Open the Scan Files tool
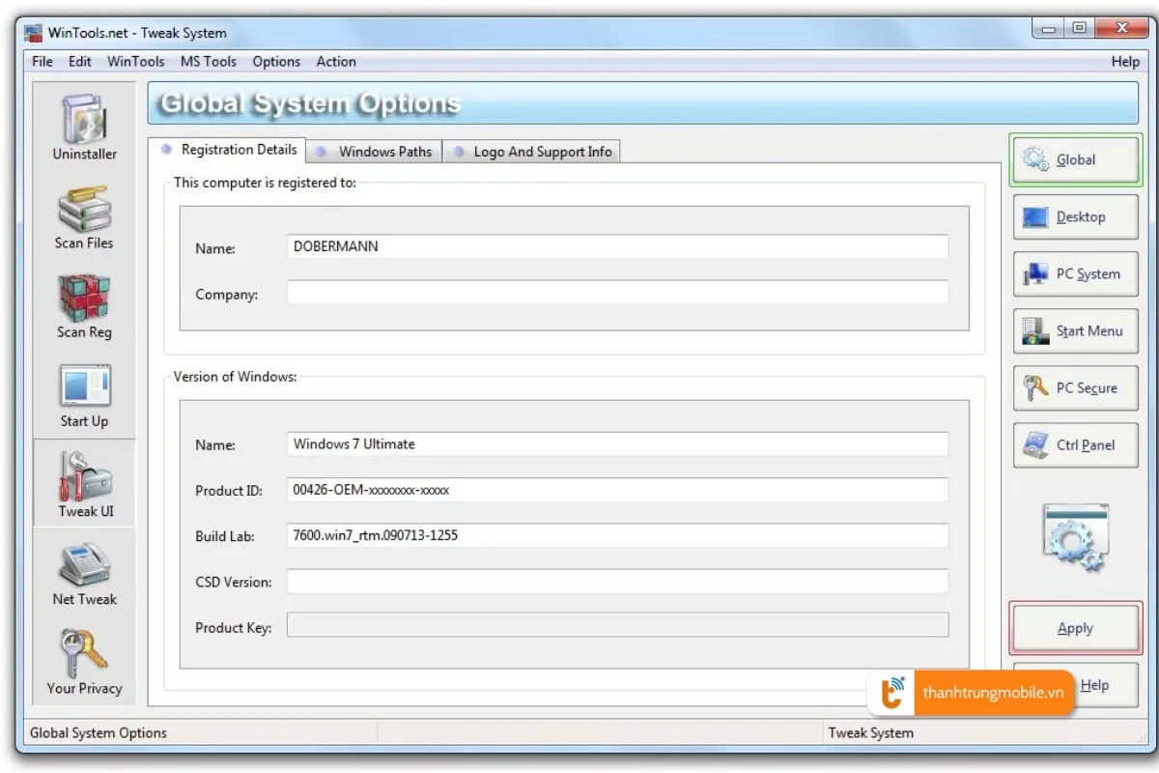Screen dimensions: 1159x773 84,217
